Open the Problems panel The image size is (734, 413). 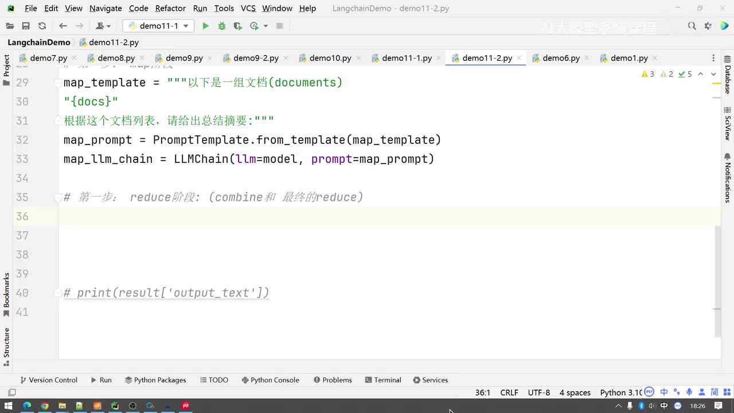click(x=333, y=380)
